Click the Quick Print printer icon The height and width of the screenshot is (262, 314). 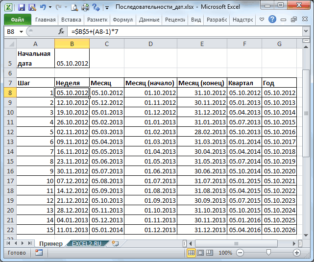(x=85, y=7)
